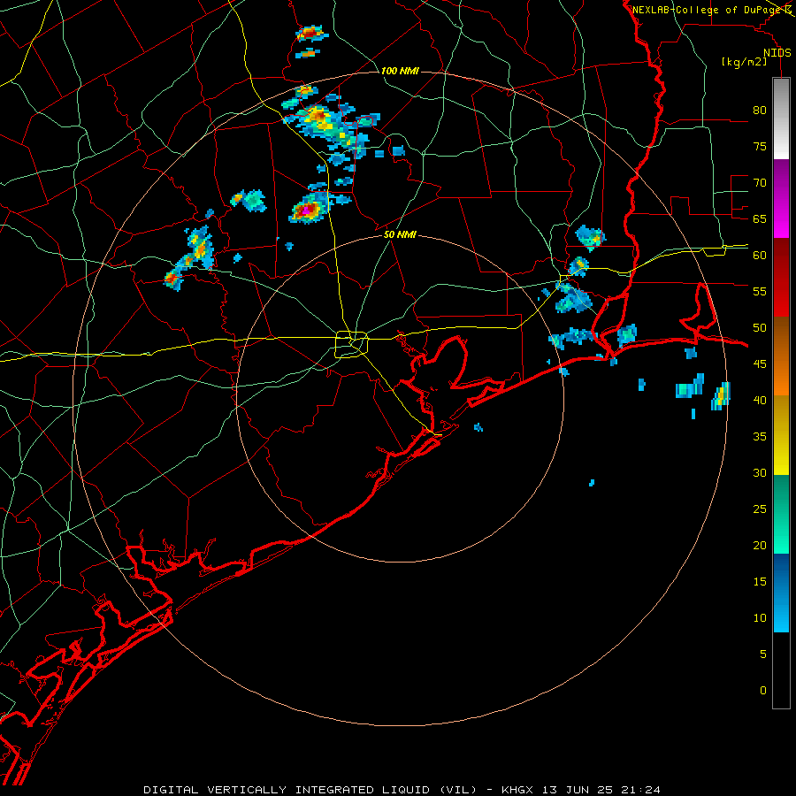This screenshot has height=796, width=796.
Task: Select the "50" value on the color scale
Action: 760,327
